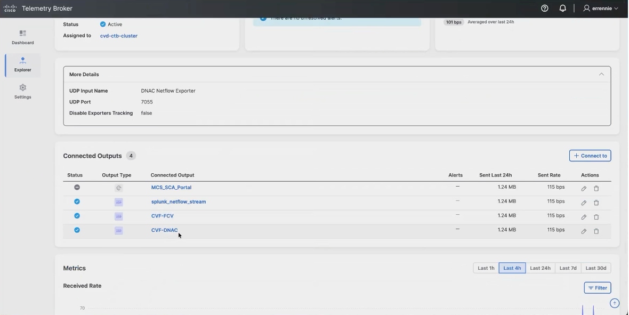The image size is (629, 315).
Task: Click the back-to-top arrow button
Action: 615,303
